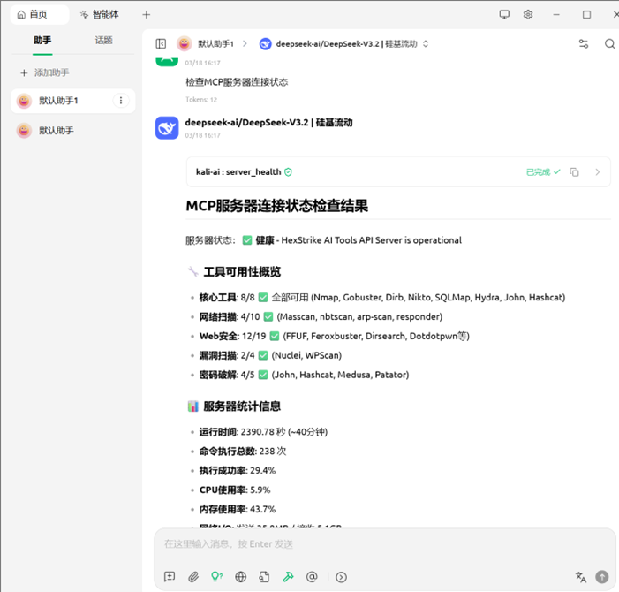
Task: Click the Tokens: 12 label
Action: point(201,100)
